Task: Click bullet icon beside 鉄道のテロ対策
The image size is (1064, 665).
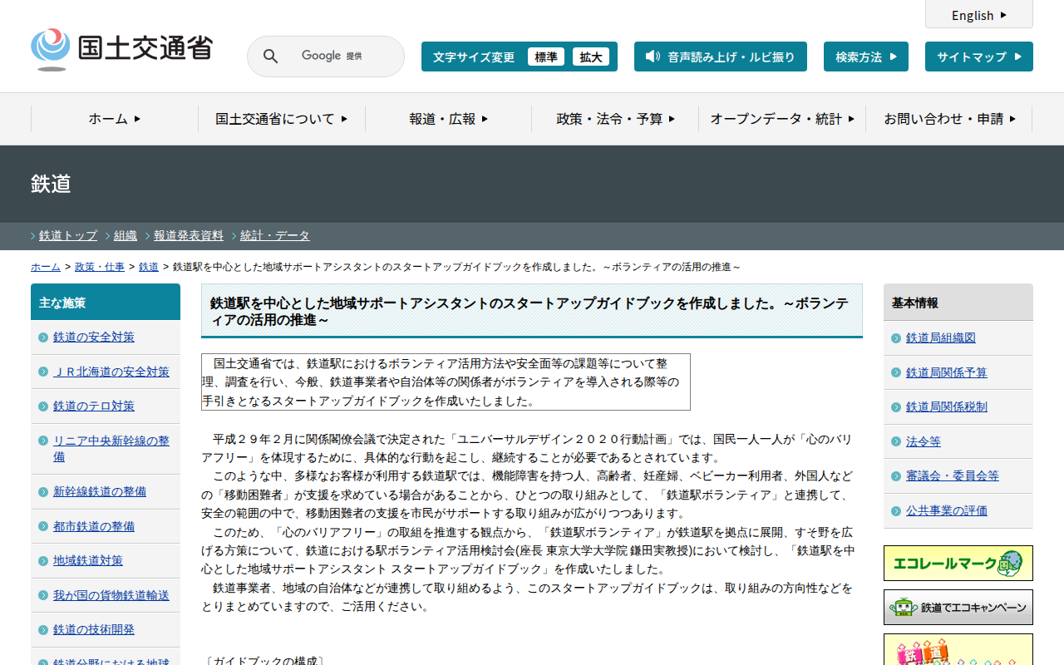Action: click(x=43, y=406)
